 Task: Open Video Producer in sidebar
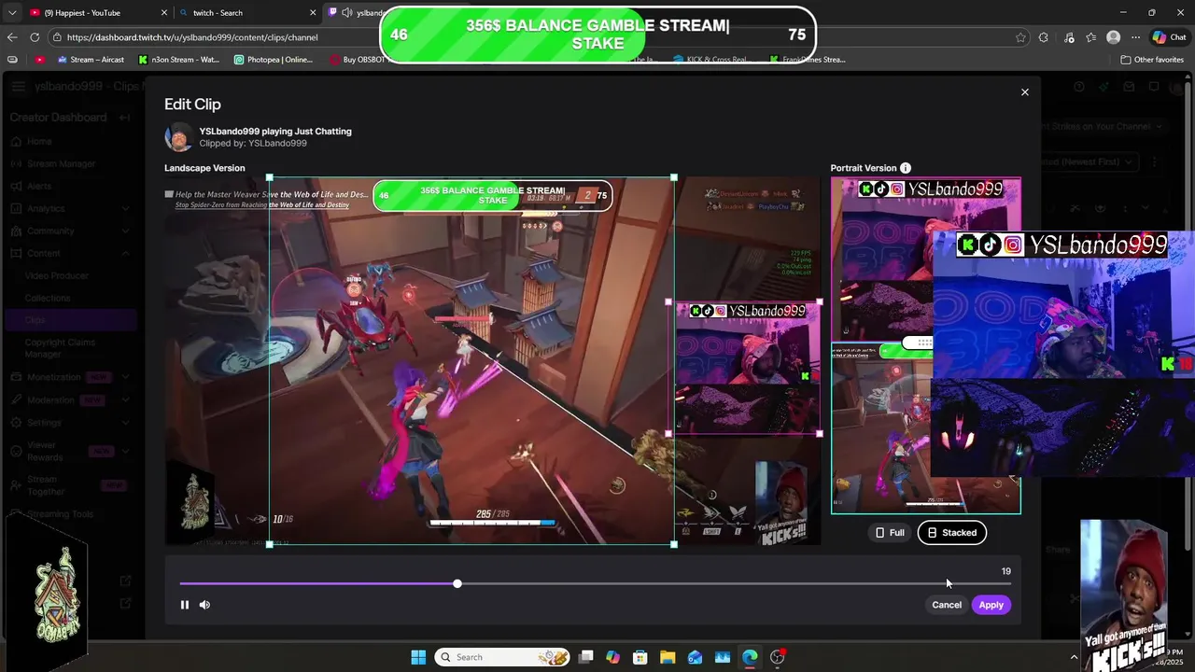click(x=57, y=275)
